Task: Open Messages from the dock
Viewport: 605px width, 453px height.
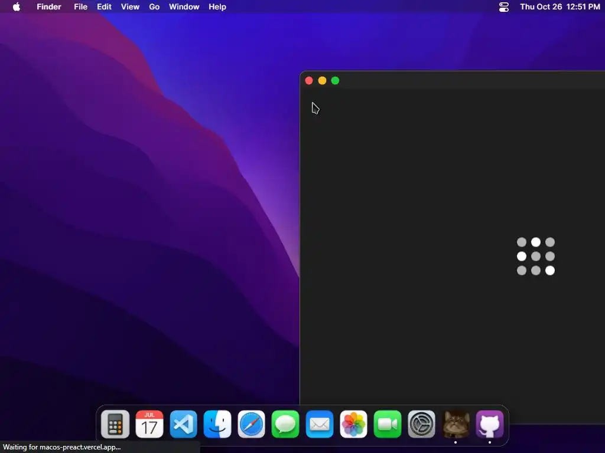Action: click(285, 424)
